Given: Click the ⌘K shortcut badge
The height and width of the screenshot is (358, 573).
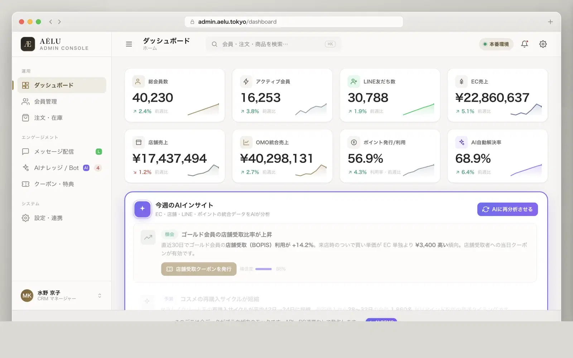Looking at the screenshot, I should click(x=330, y=44).
